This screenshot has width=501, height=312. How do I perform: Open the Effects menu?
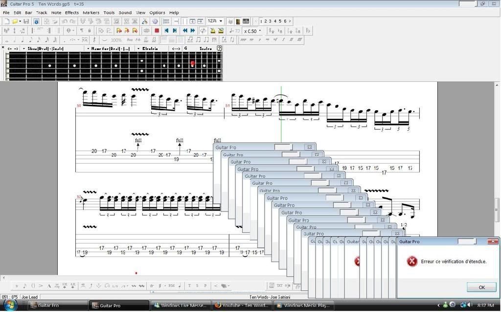click(x=72, y=12)
